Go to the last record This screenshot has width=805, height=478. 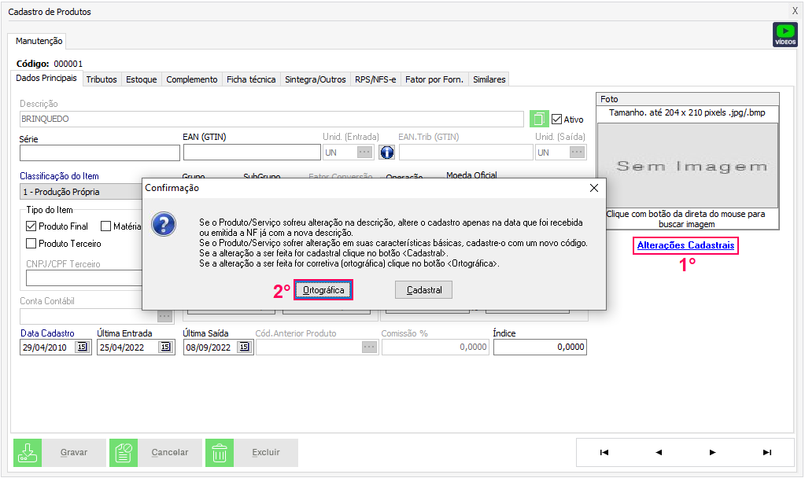766,452
